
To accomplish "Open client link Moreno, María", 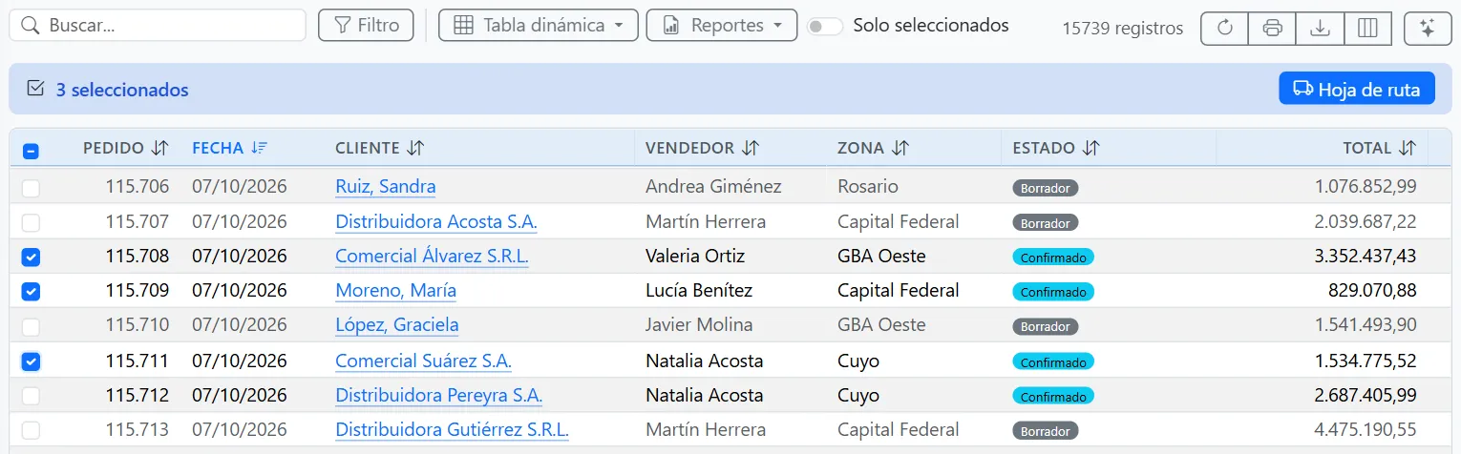I will [395, 290].
